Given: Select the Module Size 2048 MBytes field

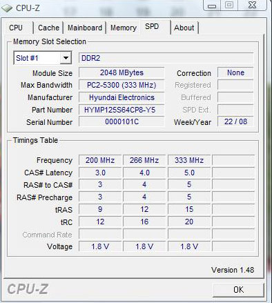Looking at the screenshot, I should 122,72.
